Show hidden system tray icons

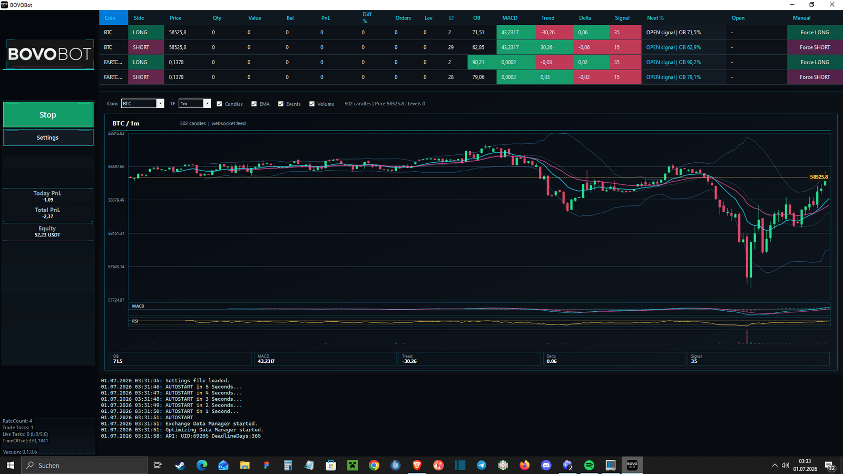[775, 466]
